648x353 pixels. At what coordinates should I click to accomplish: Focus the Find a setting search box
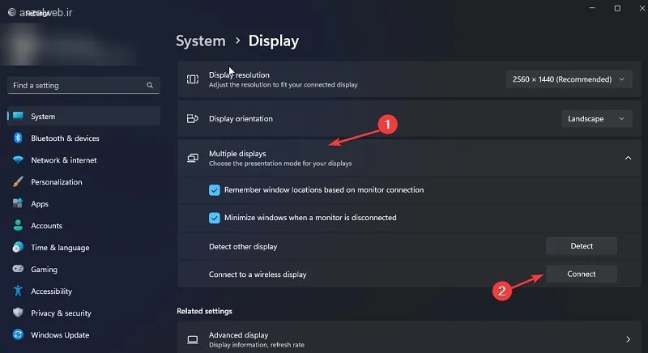[83, 86]
